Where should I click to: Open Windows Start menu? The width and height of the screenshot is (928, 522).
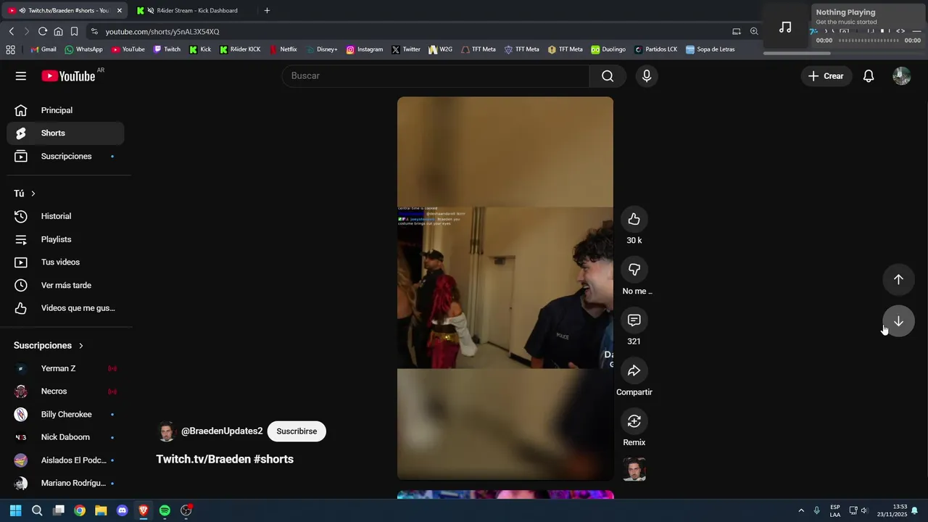[x=15, y=510]
